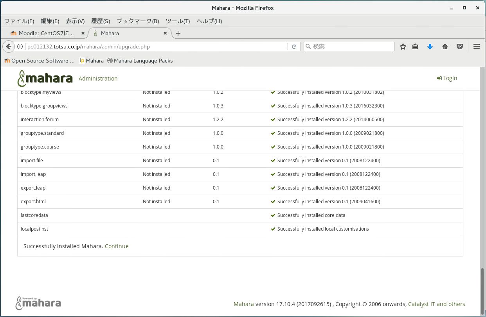Click 'Not installed' in export.html row
This screenshot has height=317, width=486.
click(x=157, y=202)
